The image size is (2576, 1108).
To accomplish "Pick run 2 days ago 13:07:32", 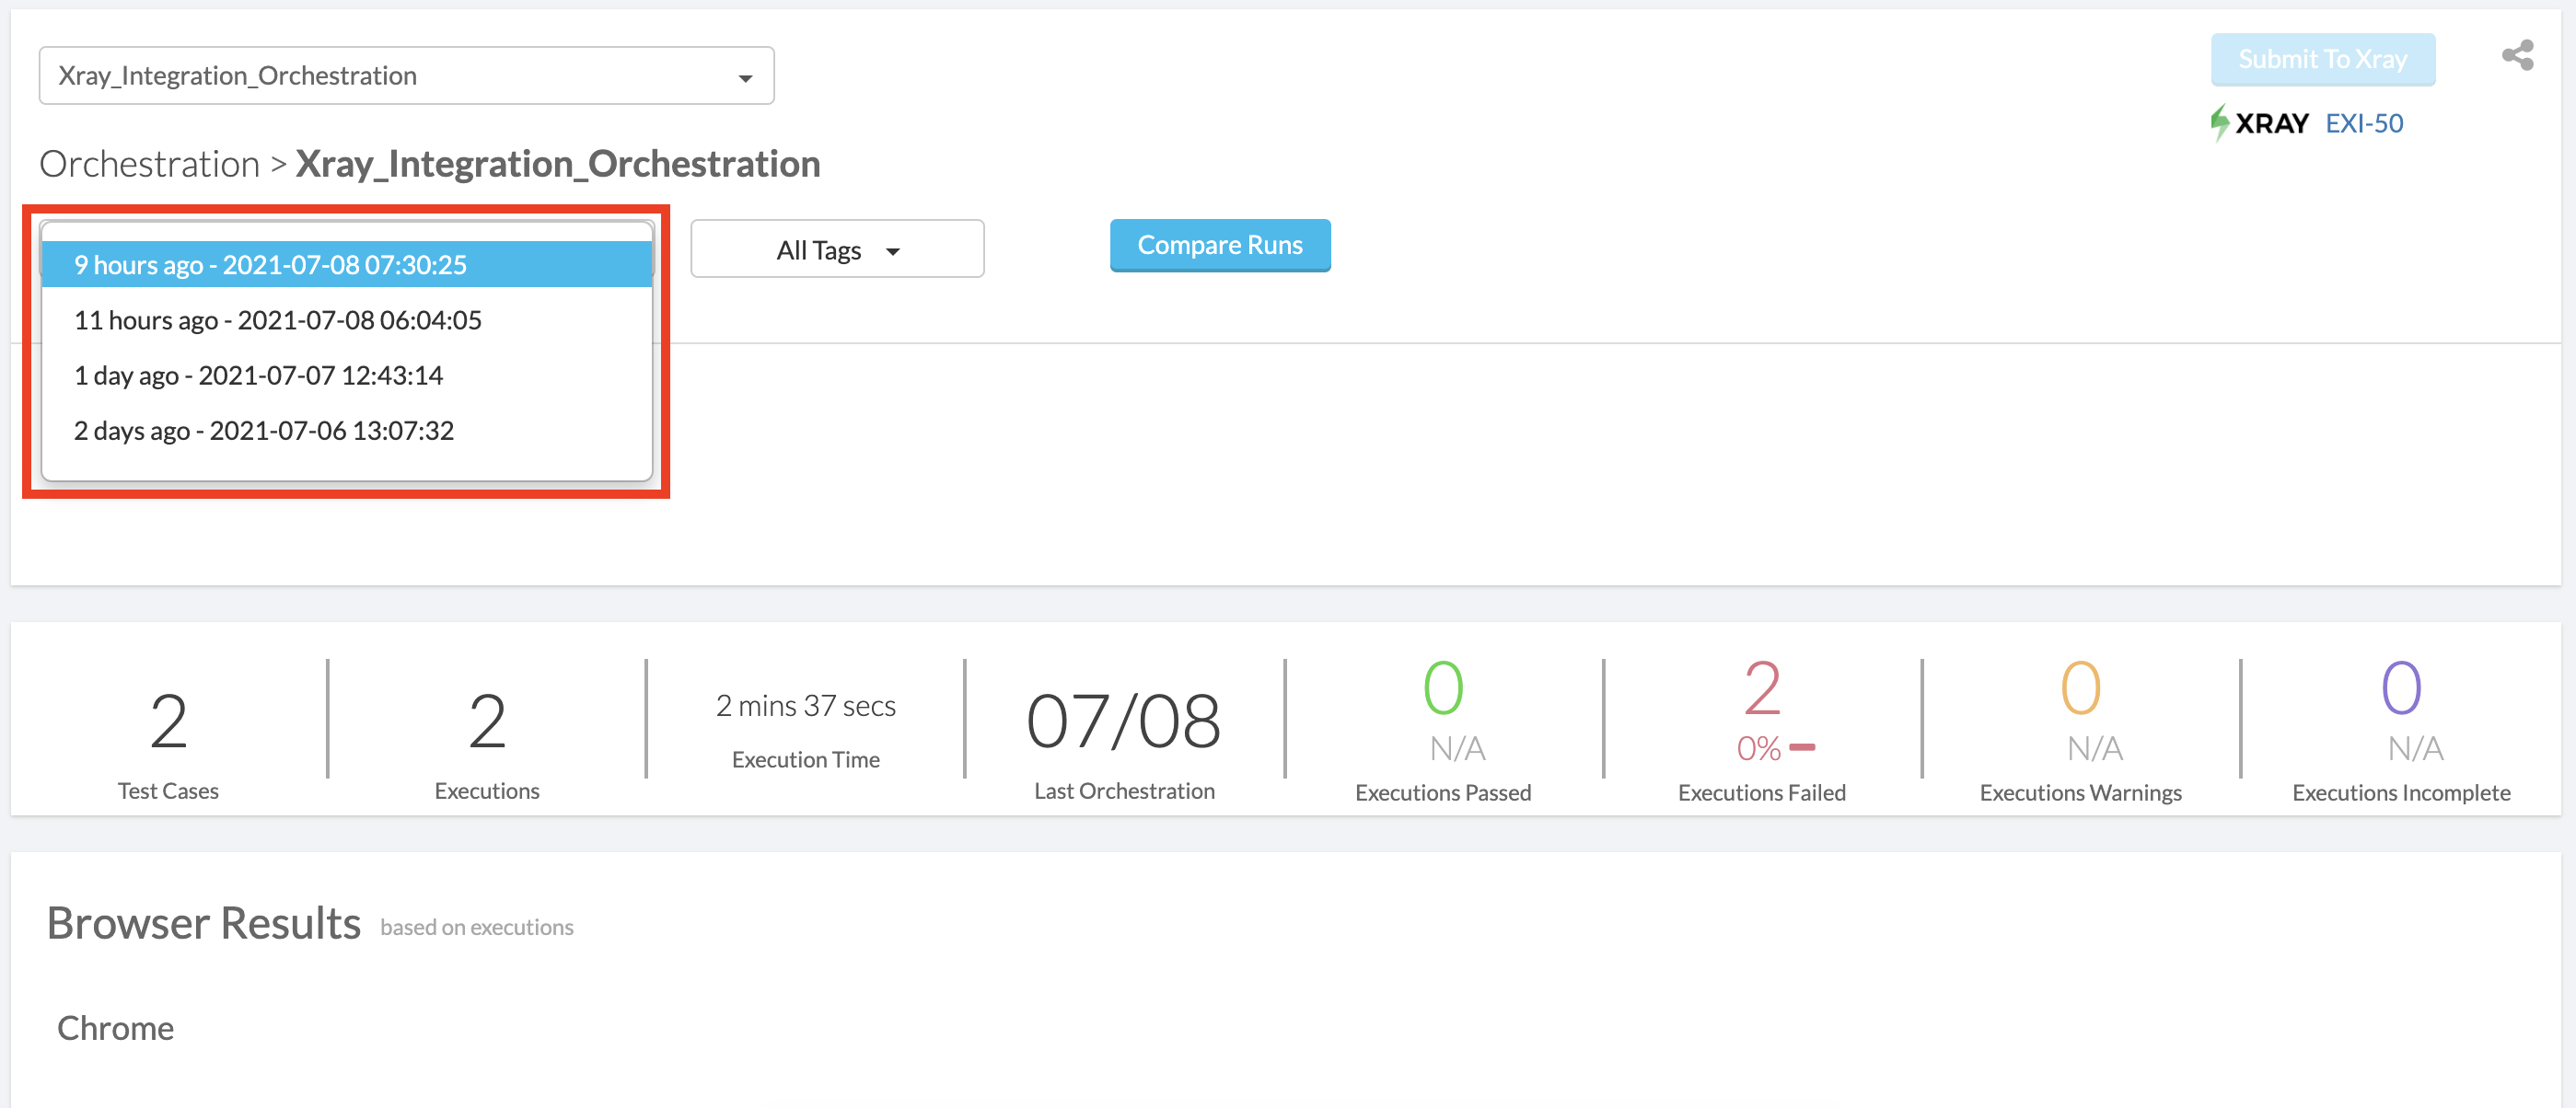I will click(x=347, y=430).
